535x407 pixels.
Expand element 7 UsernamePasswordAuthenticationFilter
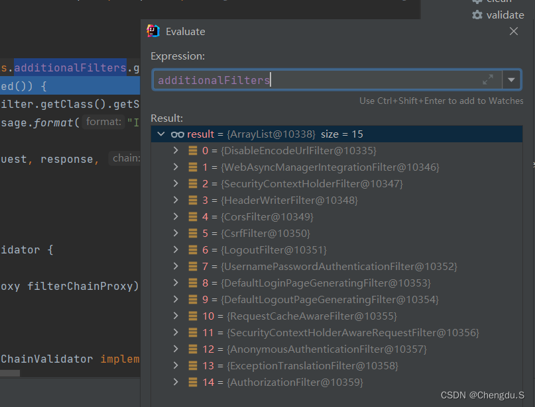[176, 266]
